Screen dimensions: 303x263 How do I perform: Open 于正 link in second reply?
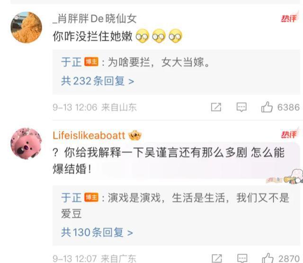[71, 198]
